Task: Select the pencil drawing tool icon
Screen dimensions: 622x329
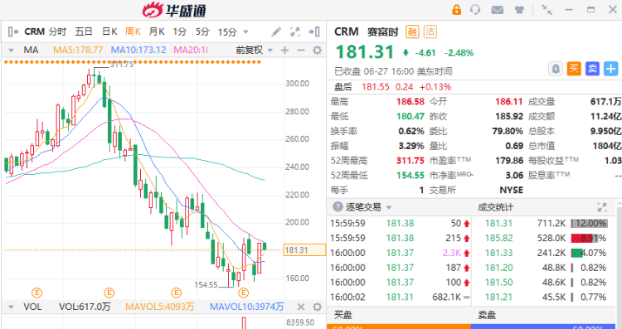Action: [x=276, y=31]
